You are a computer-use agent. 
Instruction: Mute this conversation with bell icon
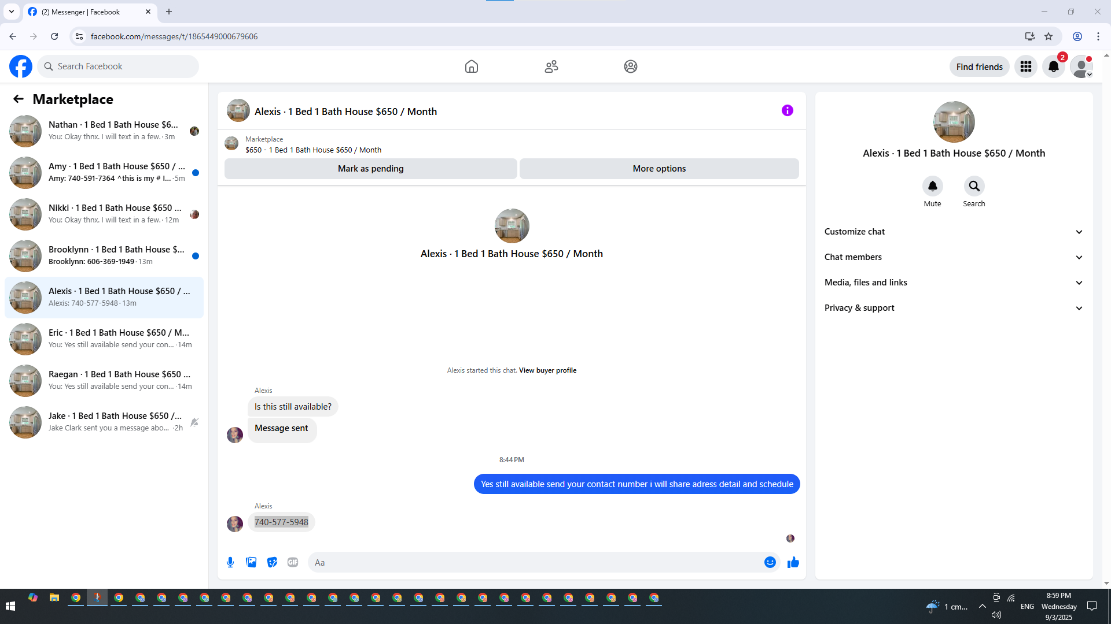point(933,186)
